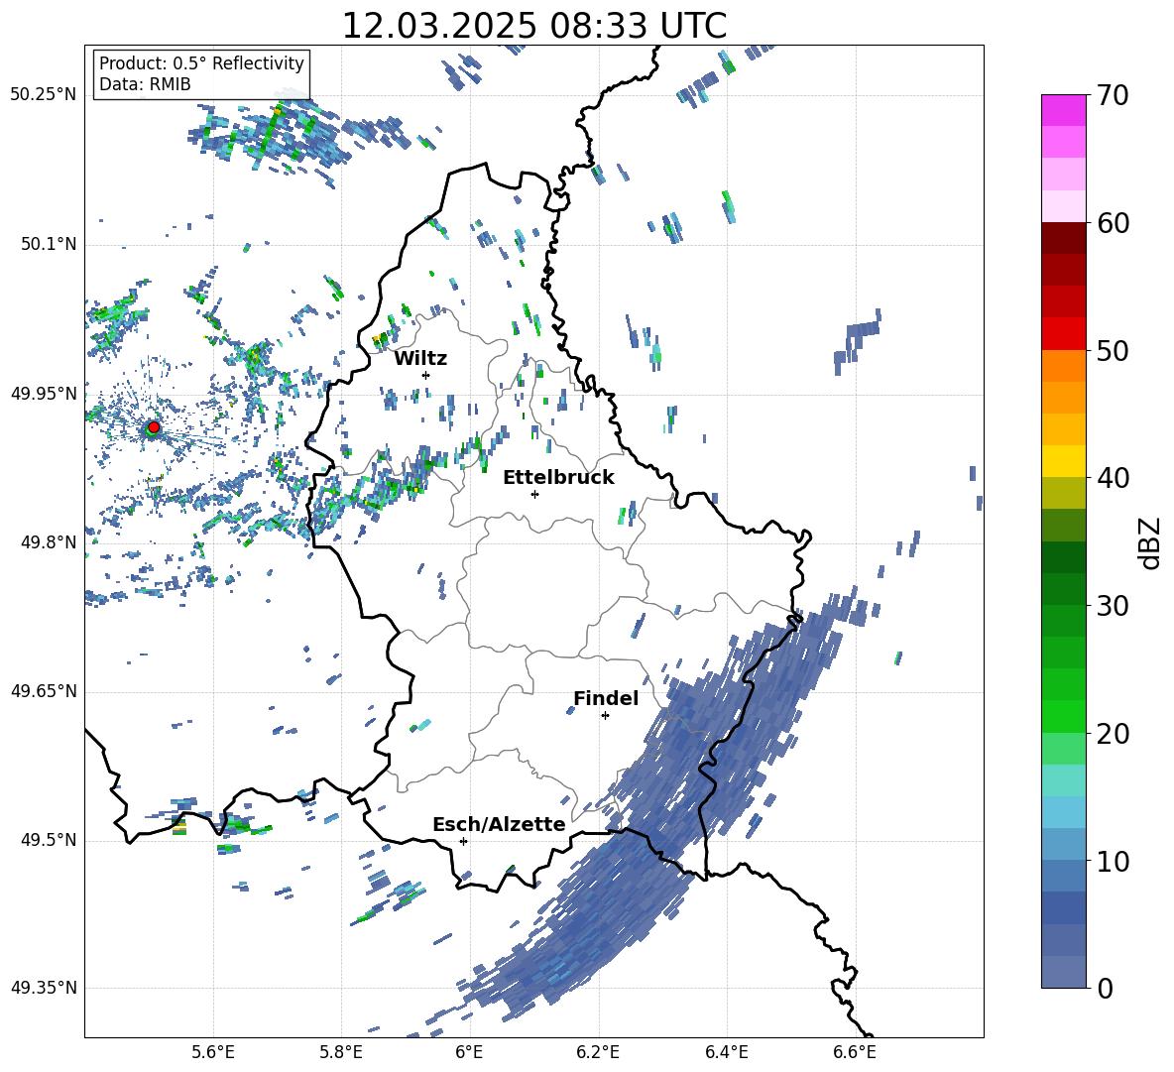Click the colorbar tick value 20
Viewport: 1174px width, 1072px height.
(1113, 734)
